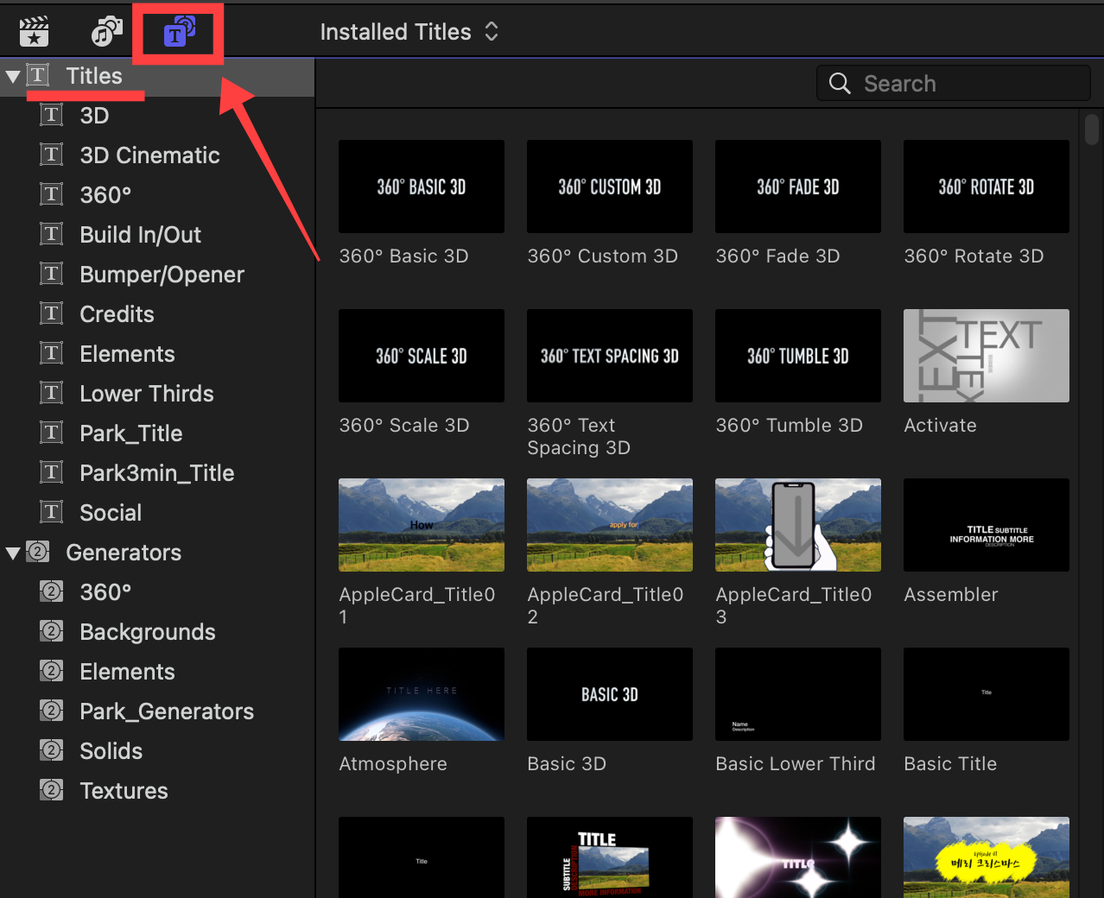Viewport: 1104px width, 898px height.
Task: Open the Titles and Generators sidebar icon
Action: click(x=180, y=32)
